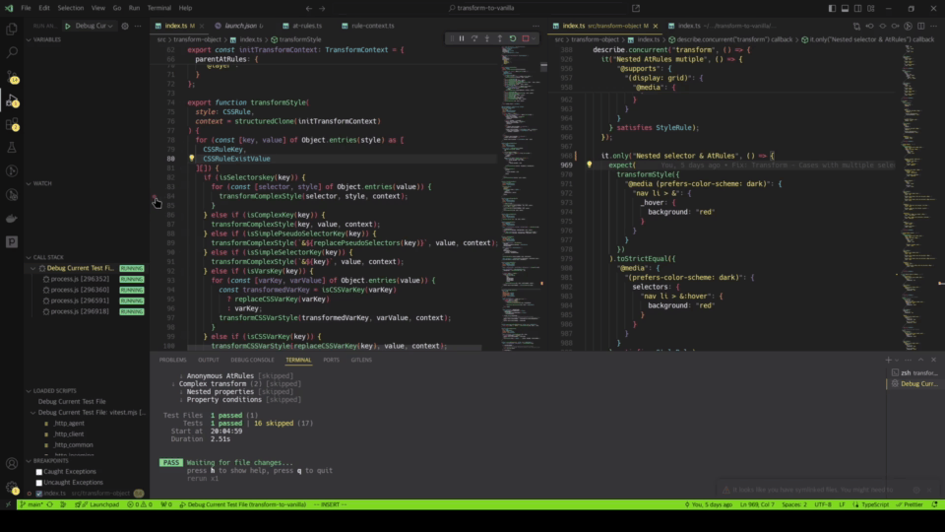
Task: Open the Testing flask view
Action: point(12,148)
